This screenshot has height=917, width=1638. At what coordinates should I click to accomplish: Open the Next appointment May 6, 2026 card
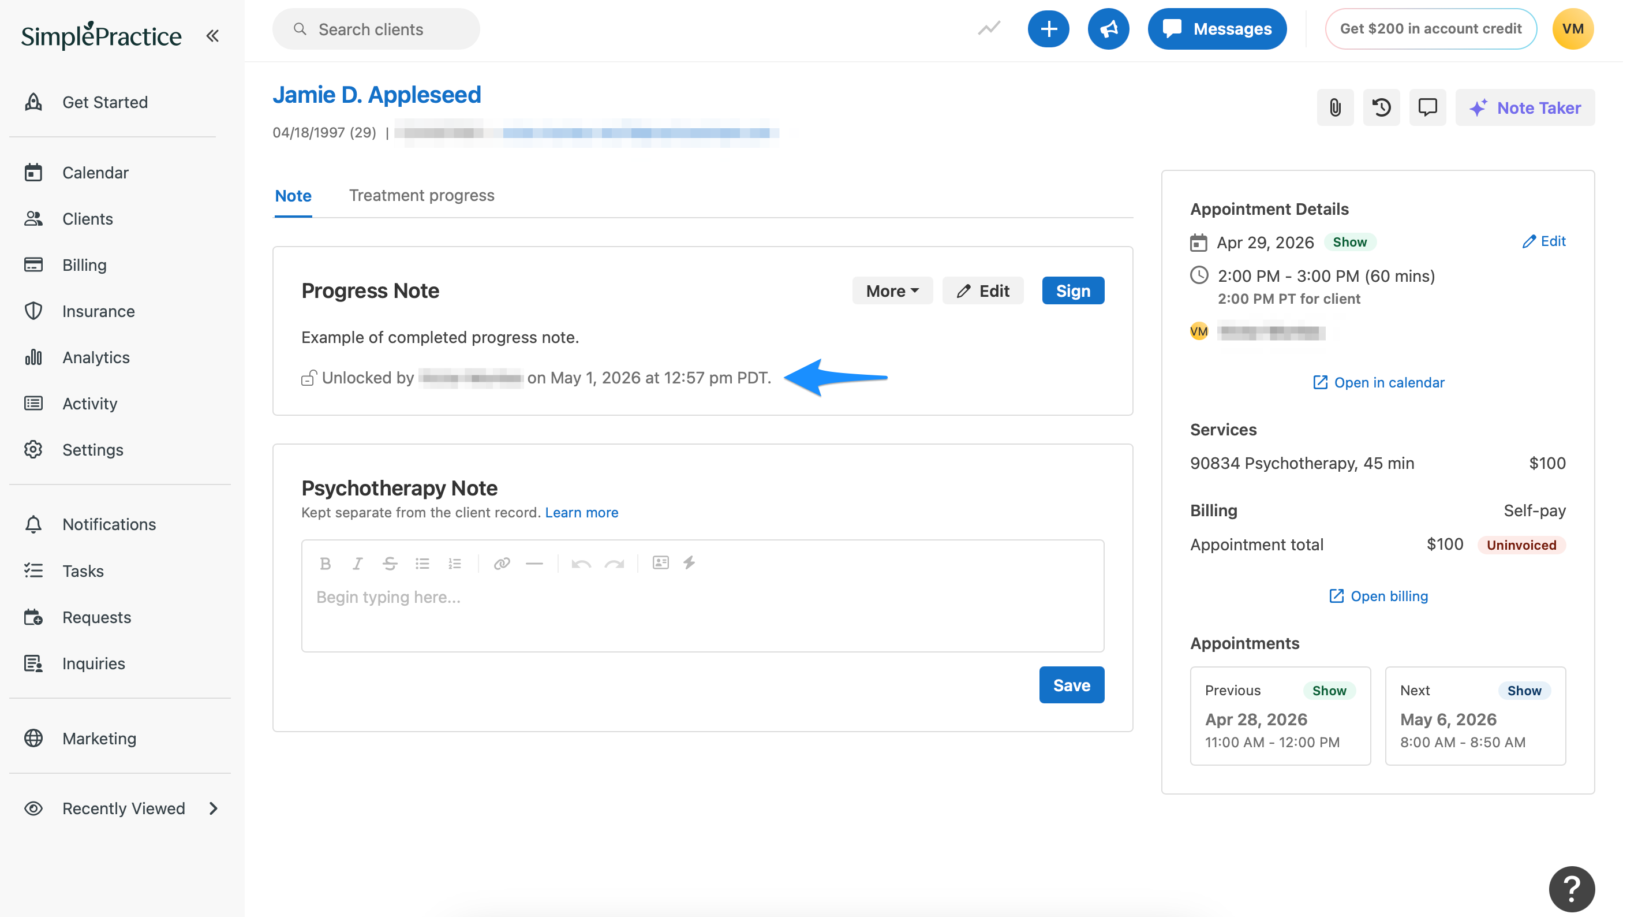[x=1475, y=716]
